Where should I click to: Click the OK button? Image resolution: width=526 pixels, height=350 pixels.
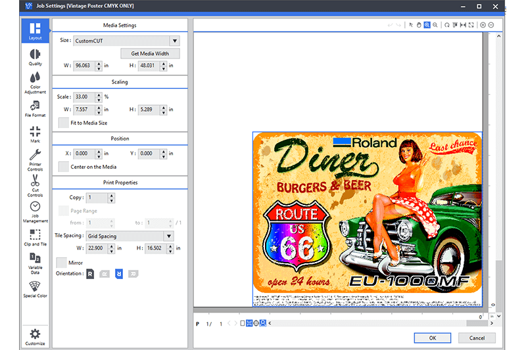[433, 338]
